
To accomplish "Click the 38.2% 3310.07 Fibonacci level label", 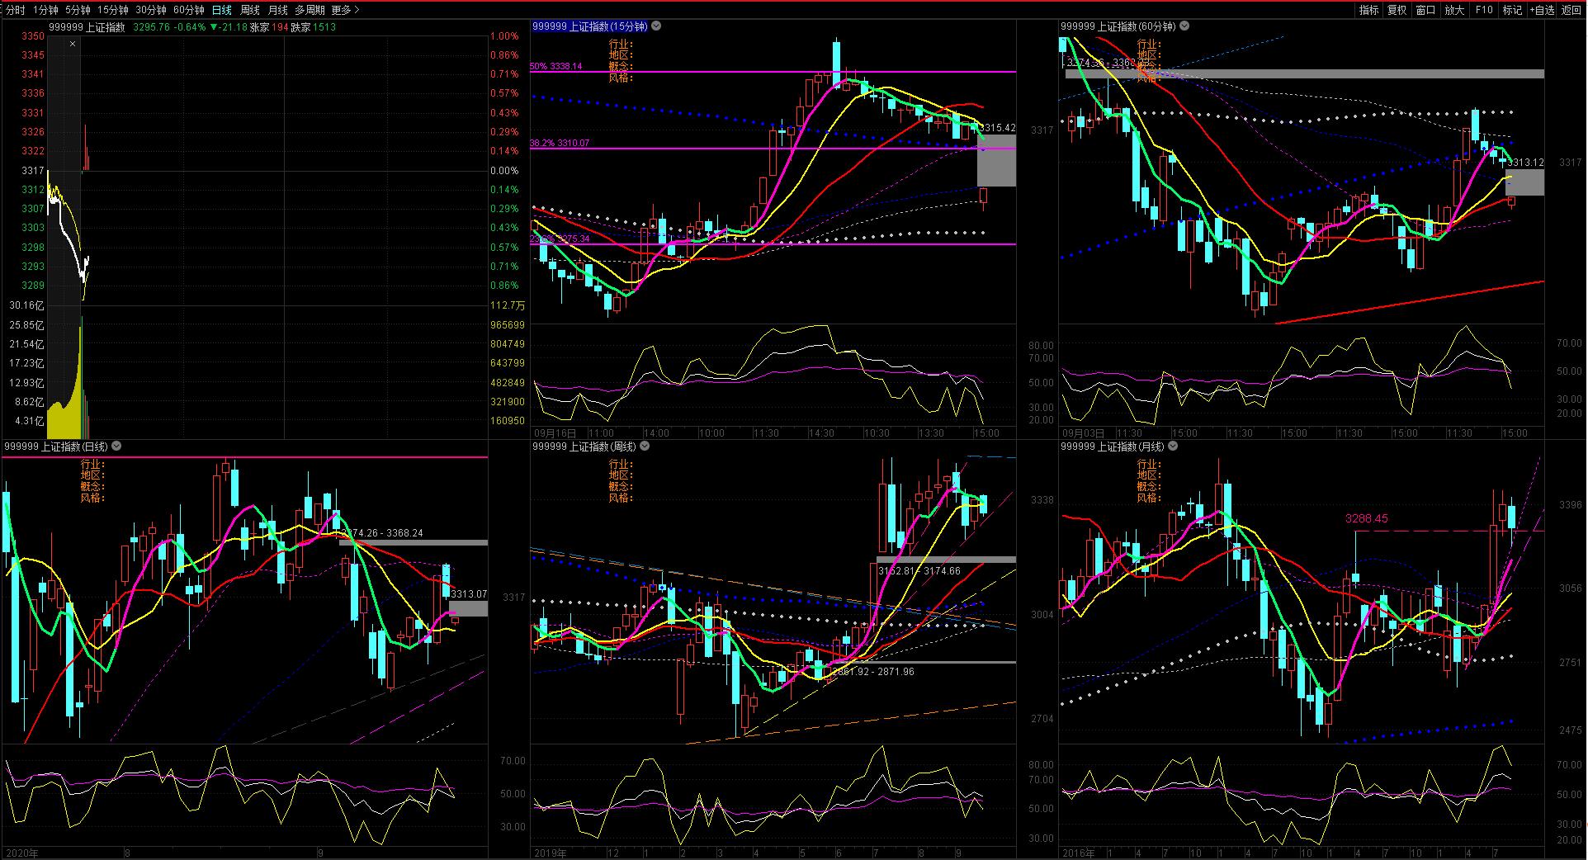I will click(x=560, y=143).
